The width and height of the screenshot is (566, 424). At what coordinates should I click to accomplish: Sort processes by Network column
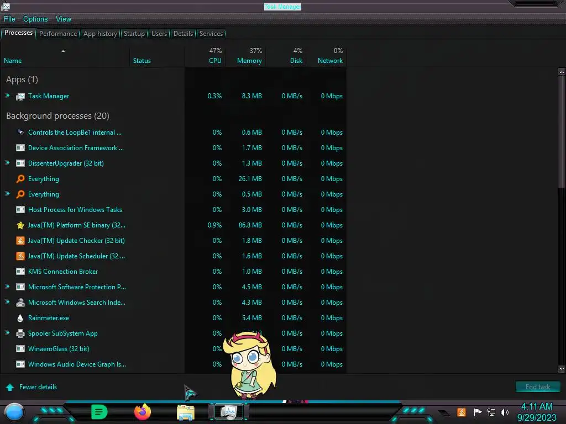326,56
